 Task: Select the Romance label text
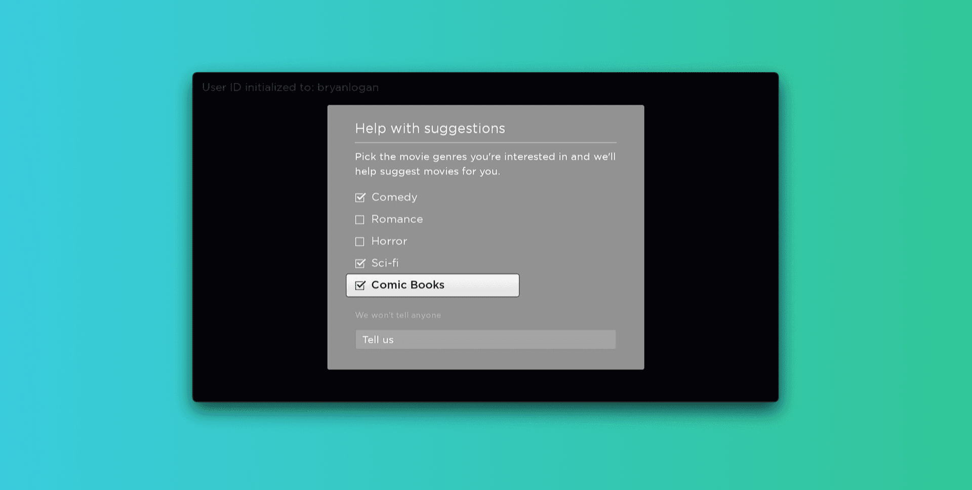(x=397, y=219)
